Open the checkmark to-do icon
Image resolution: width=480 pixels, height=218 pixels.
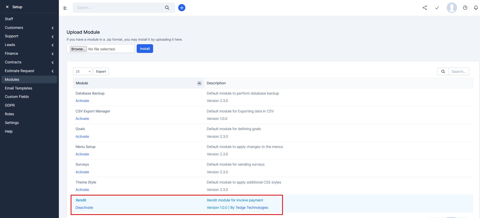[x=437, y=8]
